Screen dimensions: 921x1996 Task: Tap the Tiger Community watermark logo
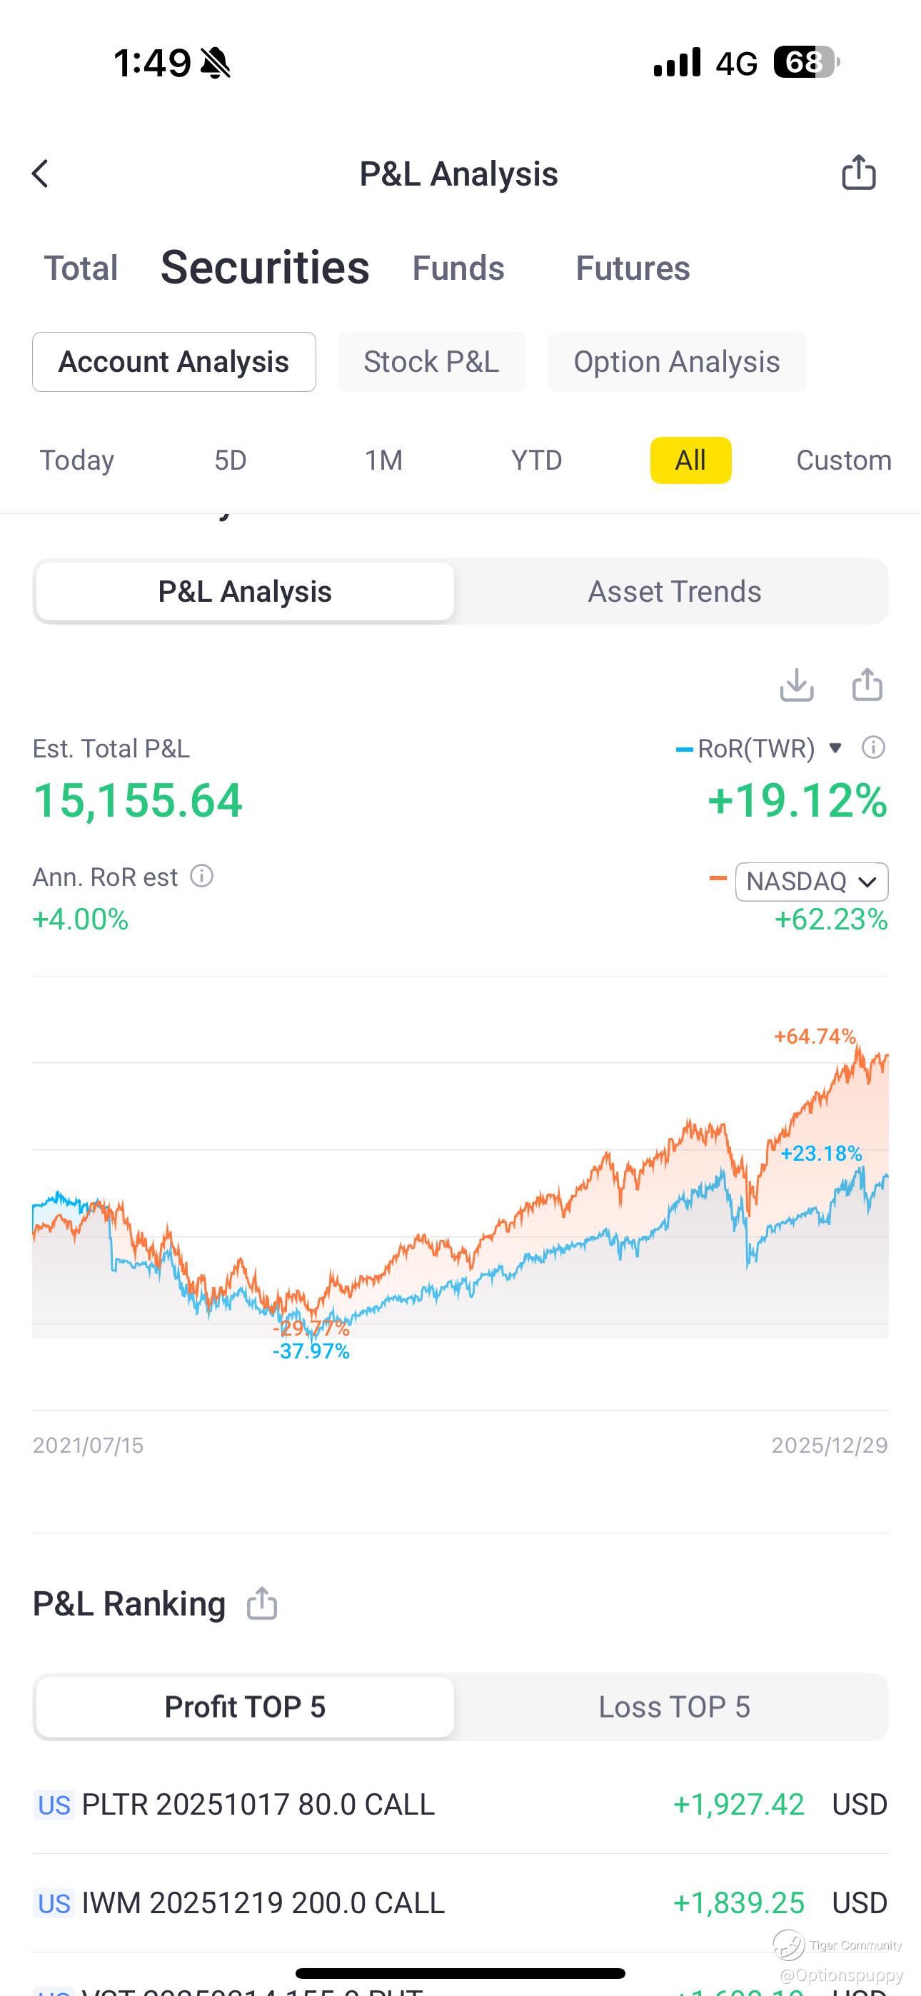(788, 1945)
